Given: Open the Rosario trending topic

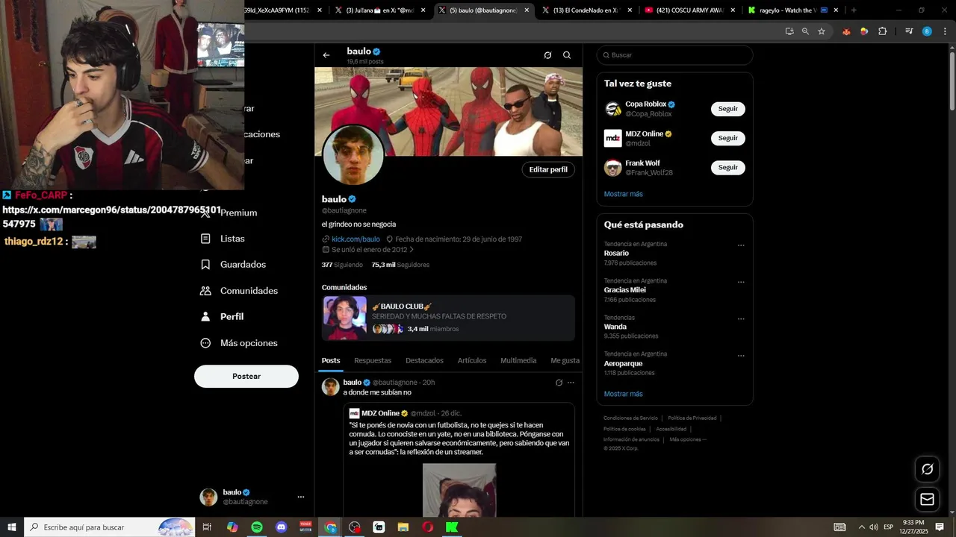Looking at the screenshot, I should click(617, 254).
